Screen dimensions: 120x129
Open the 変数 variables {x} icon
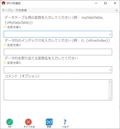click(49, 122)
